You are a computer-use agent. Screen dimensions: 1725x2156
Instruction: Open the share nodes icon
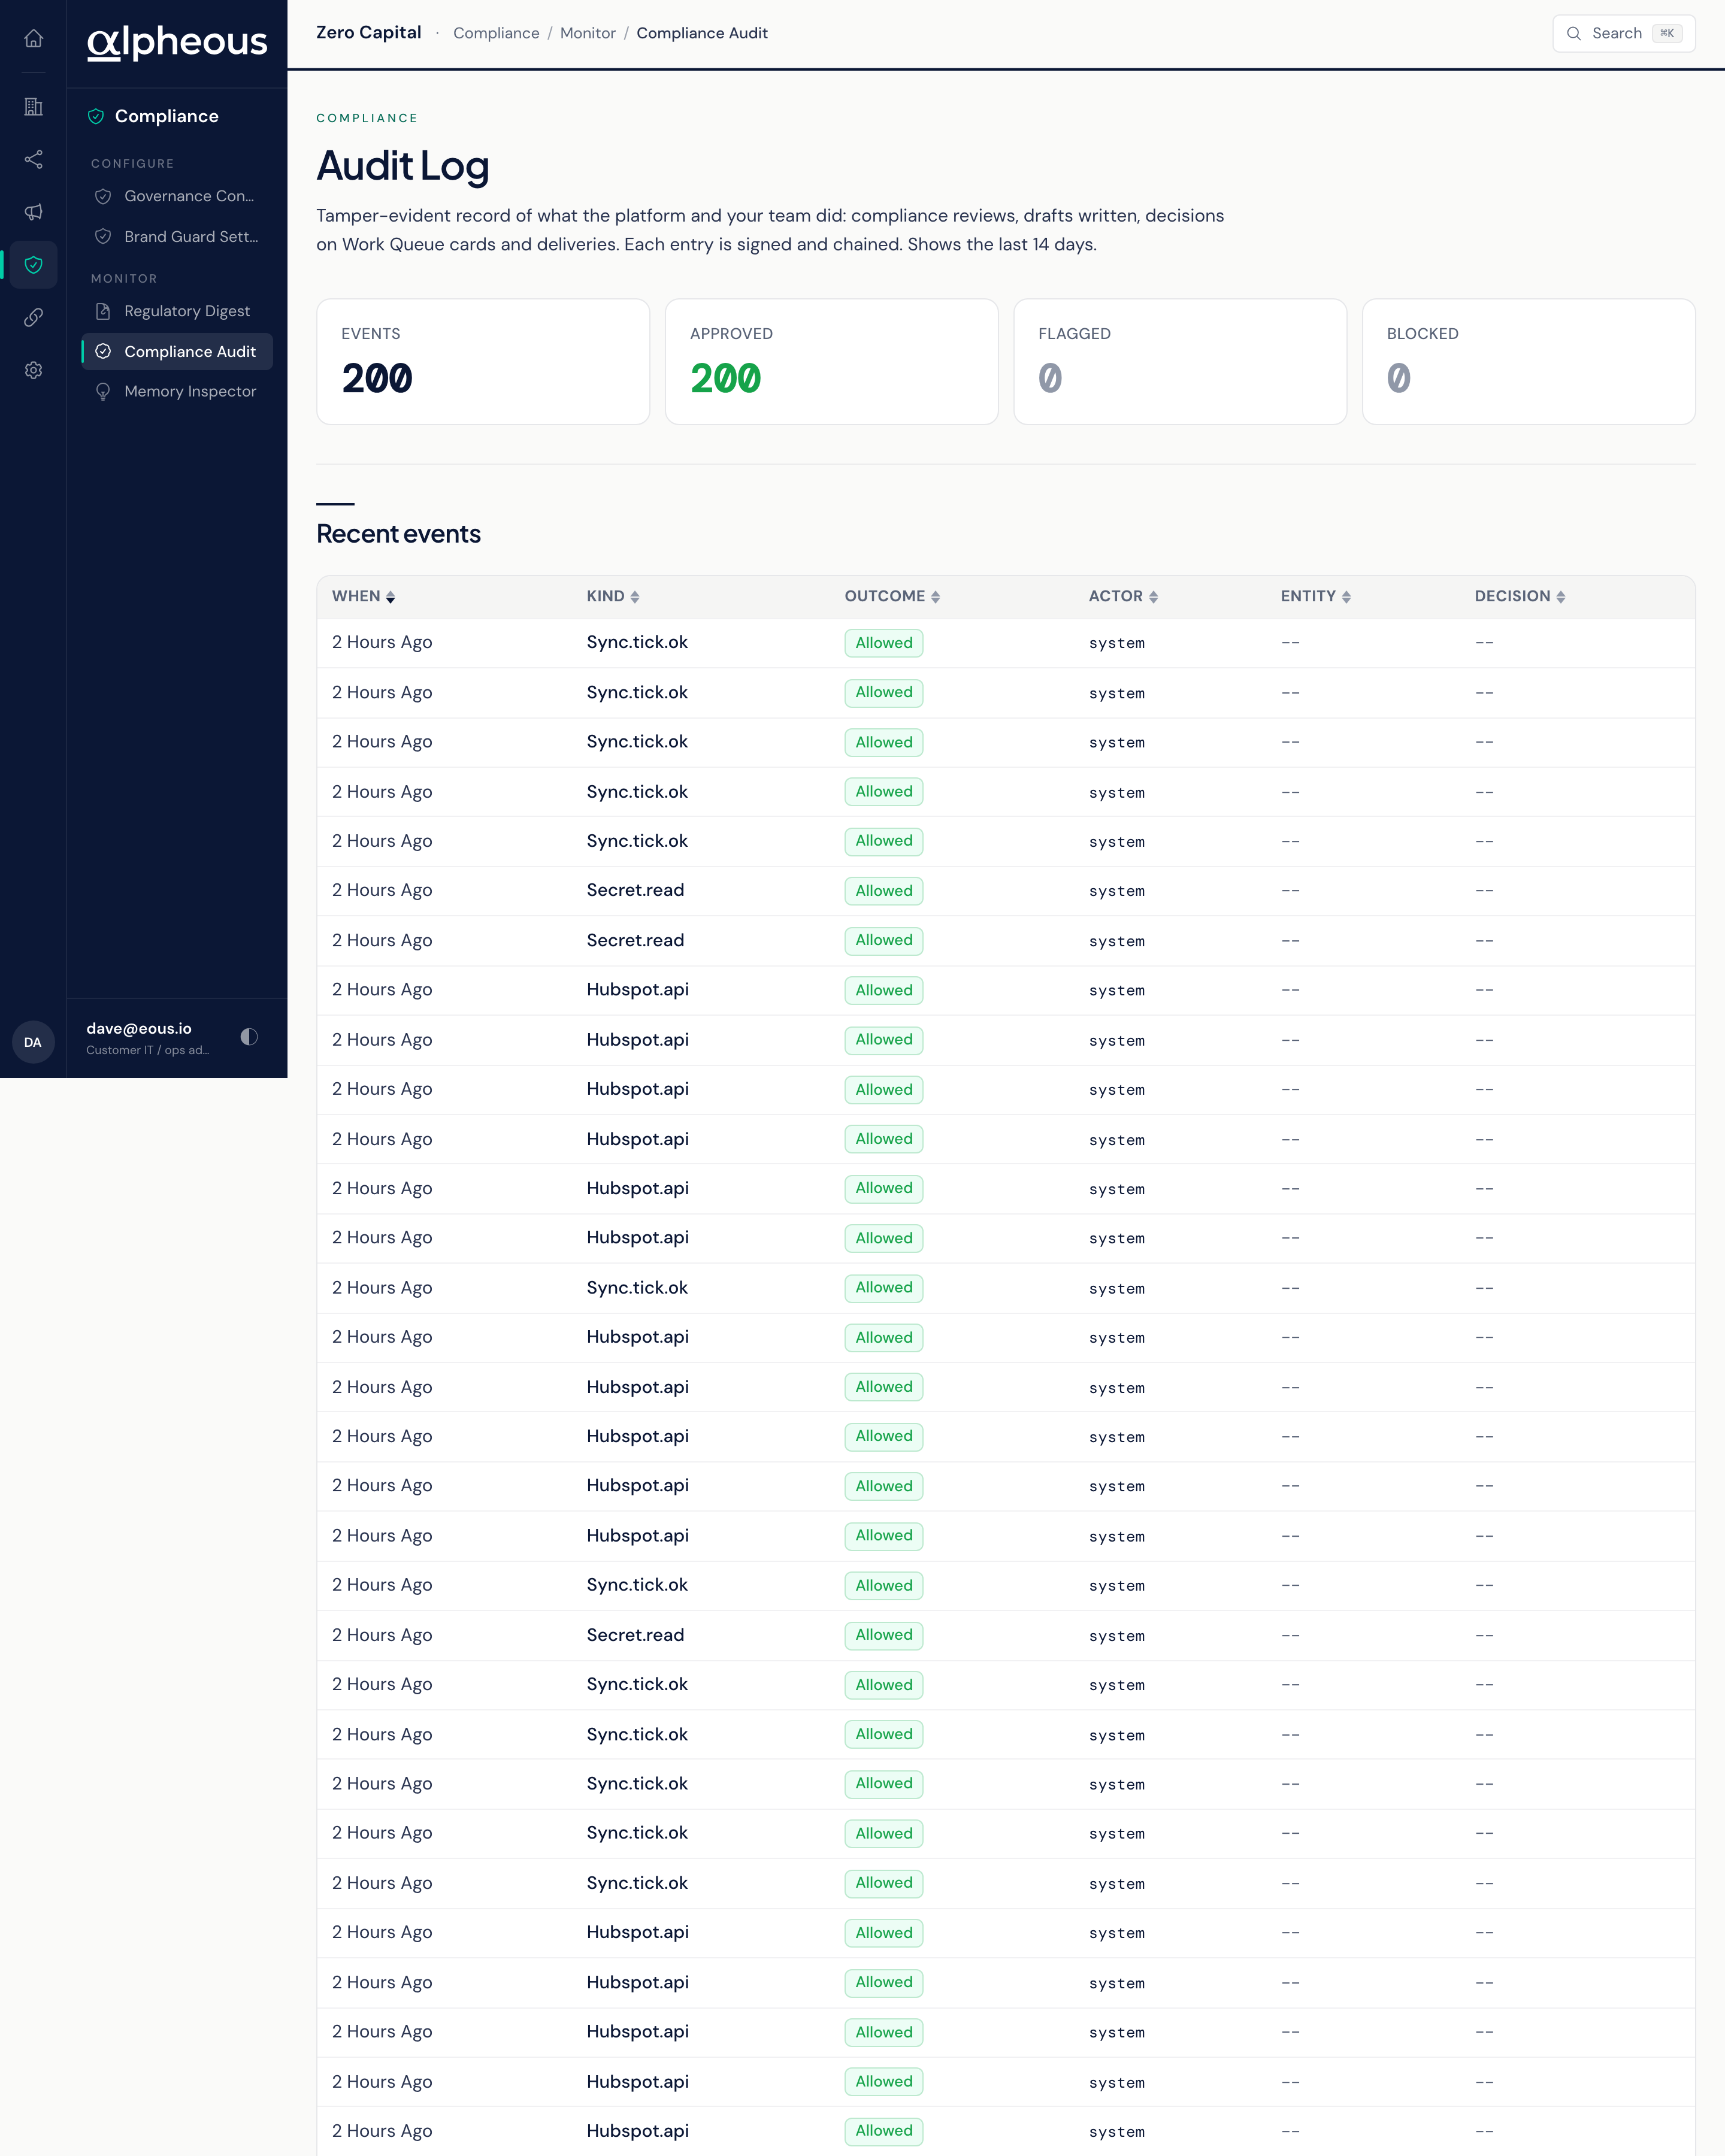tap(33, 159)
